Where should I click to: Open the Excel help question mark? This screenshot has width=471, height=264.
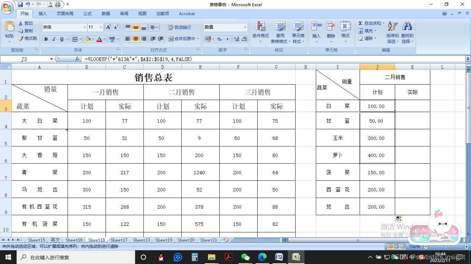tap(444, 14)
